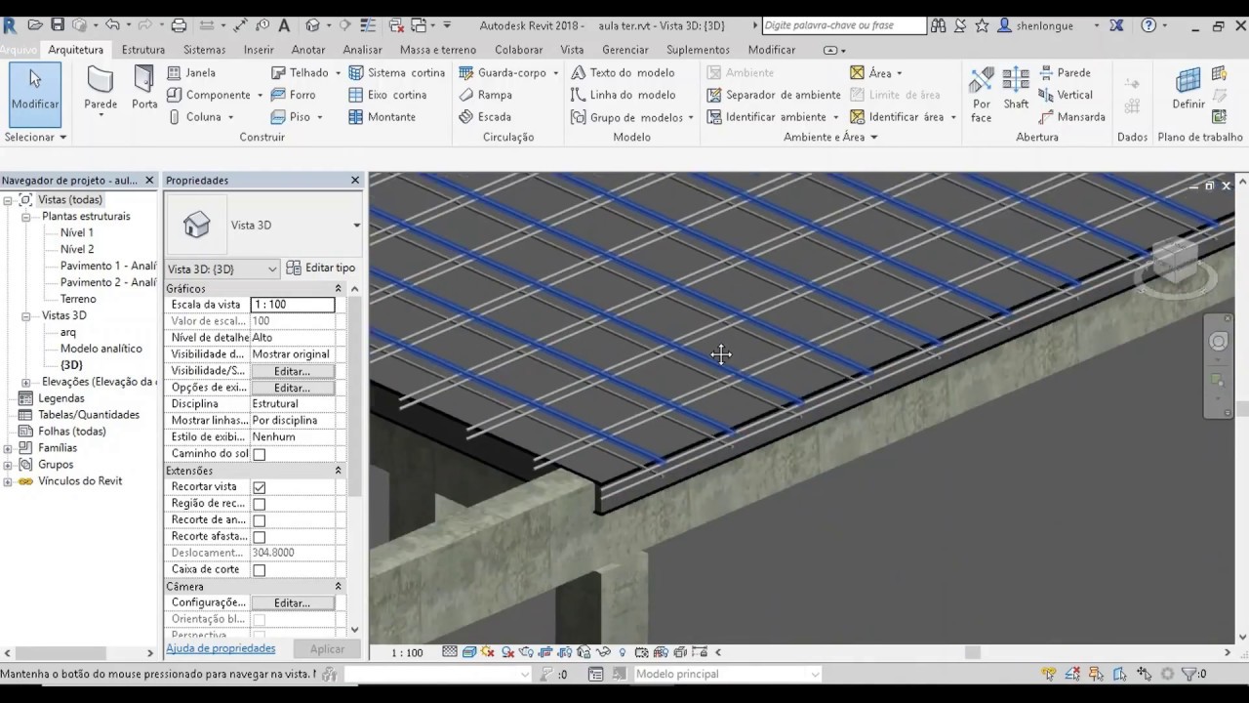The width and height of the screenshot is (1249, 703).
Task: Click Separador de ambiente tool
Action: pyautogui.click(x=774, y=95)
